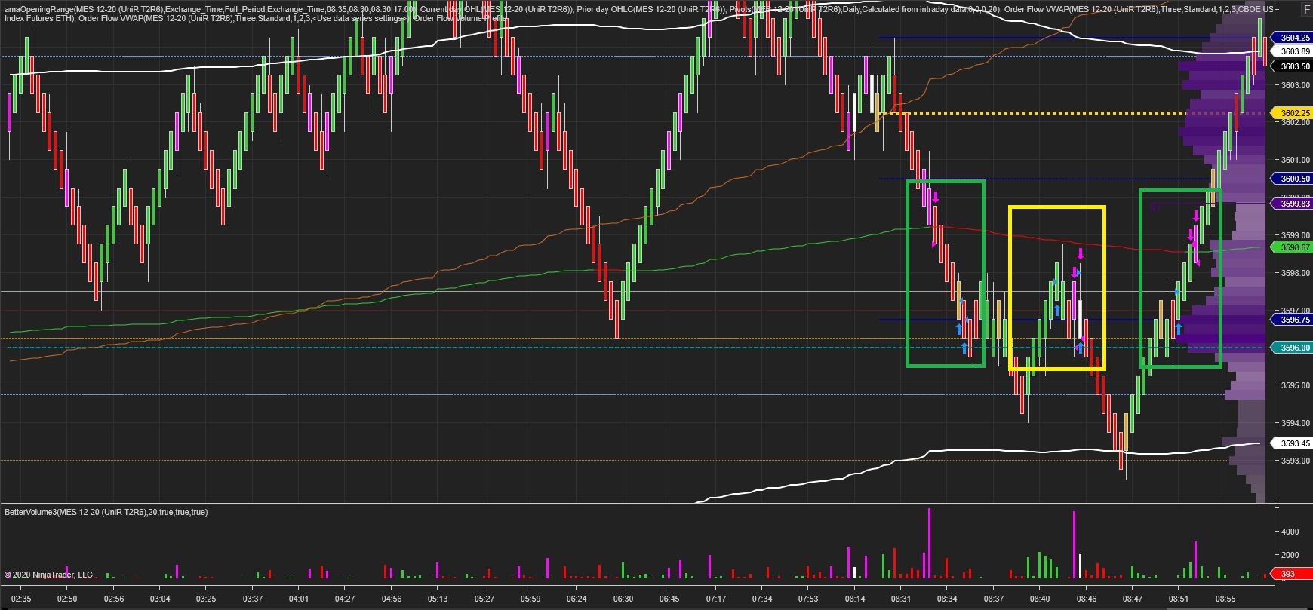Click the 04:01 time axis label
This screenshot has height=610, width=1313.
coord(298,599)
